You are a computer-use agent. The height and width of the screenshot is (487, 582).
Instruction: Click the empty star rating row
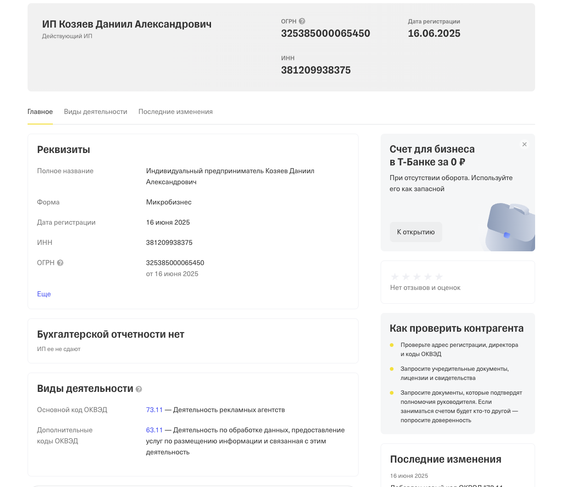click(417, 277)
